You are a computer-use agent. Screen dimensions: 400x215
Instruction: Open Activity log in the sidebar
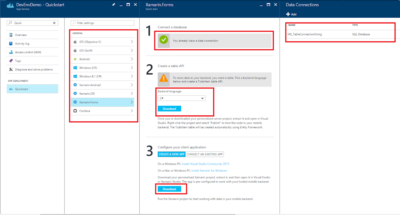coord(32,43)
